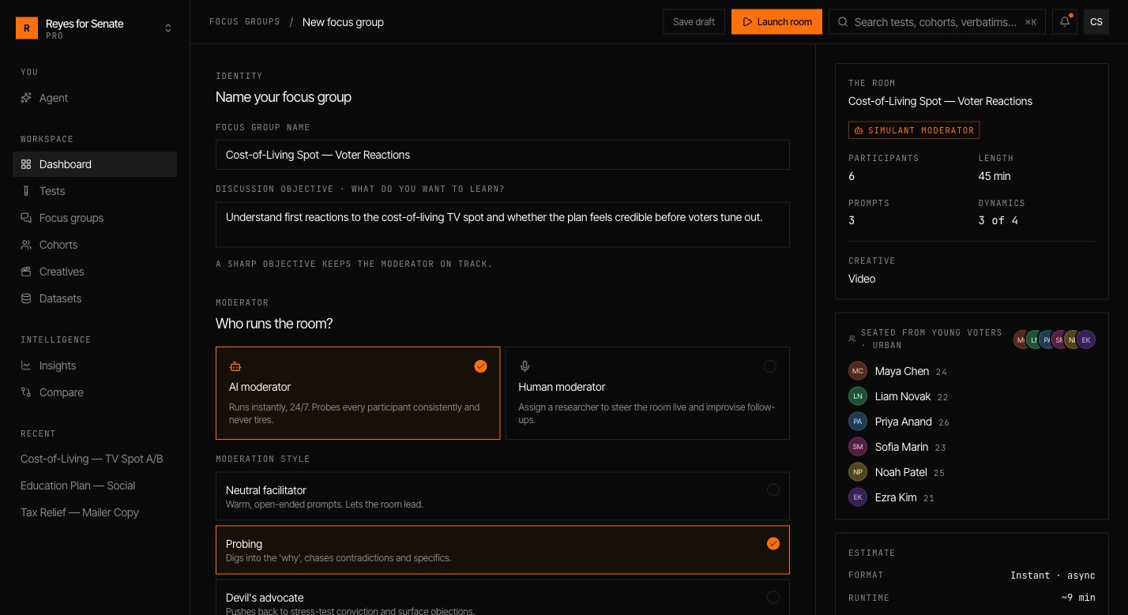Click the Save draft button
The height and width of the screenshot is (615, 1128).
pos(694,22)
